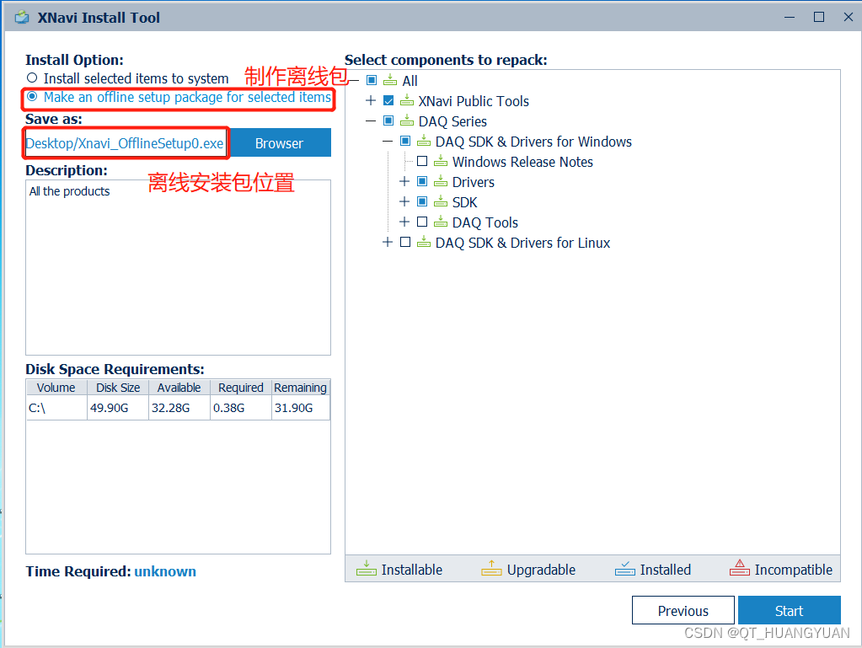Screen dimensions: 862x648
Task: Click the installable icon beside All
Action: 390,80
